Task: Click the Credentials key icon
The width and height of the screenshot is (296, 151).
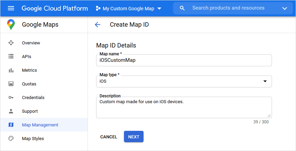Action: [x=11, y=97]
